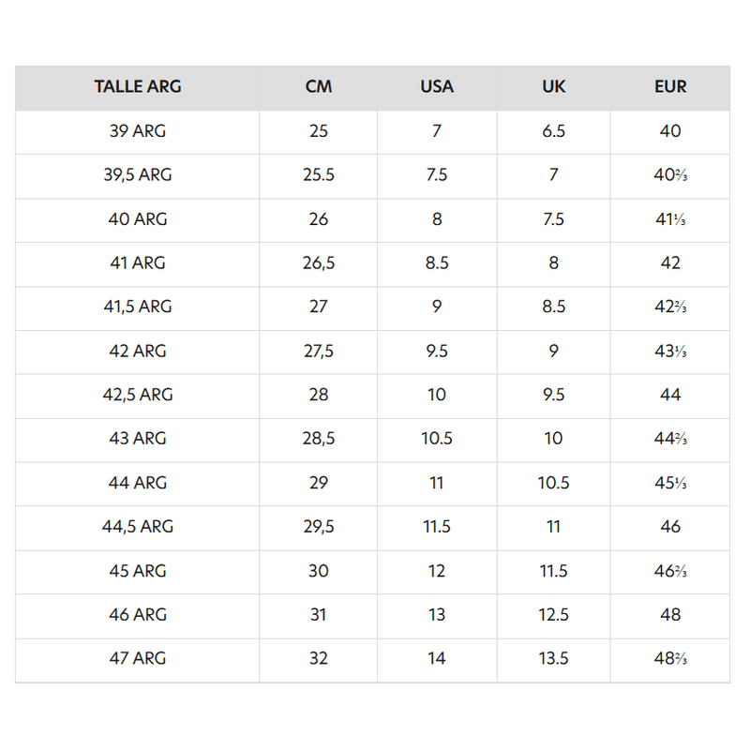Click the 47 ARG row label
The width and height of the screenshot is (750, 750).
click(138, 658)
